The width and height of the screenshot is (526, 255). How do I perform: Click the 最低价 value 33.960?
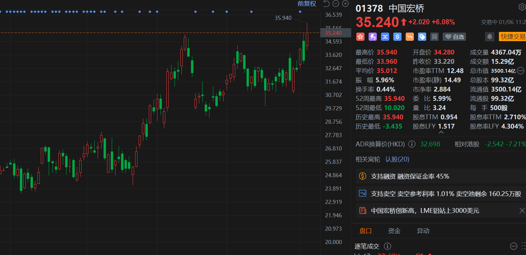387,62
